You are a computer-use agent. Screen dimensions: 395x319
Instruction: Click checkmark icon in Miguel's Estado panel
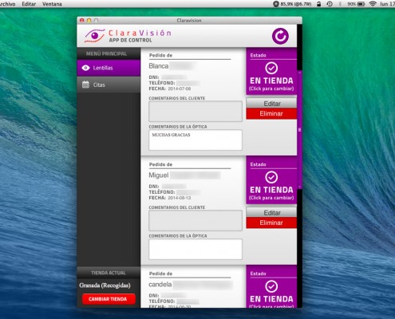(x=271, y=177)
